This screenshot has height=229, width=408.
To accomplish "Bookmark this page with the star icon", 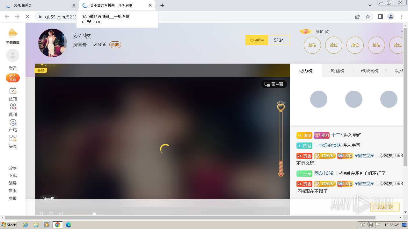I will [368, 17].
